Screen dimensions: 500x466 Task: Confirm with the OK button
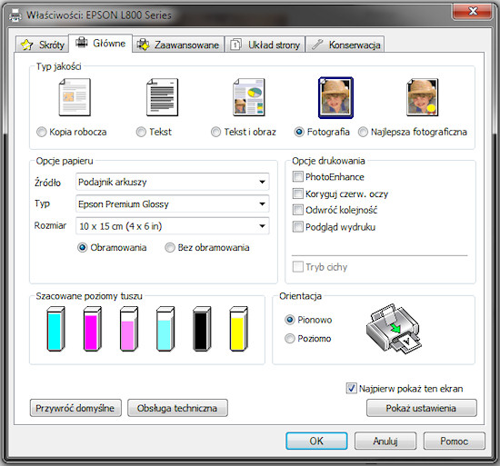316,441
